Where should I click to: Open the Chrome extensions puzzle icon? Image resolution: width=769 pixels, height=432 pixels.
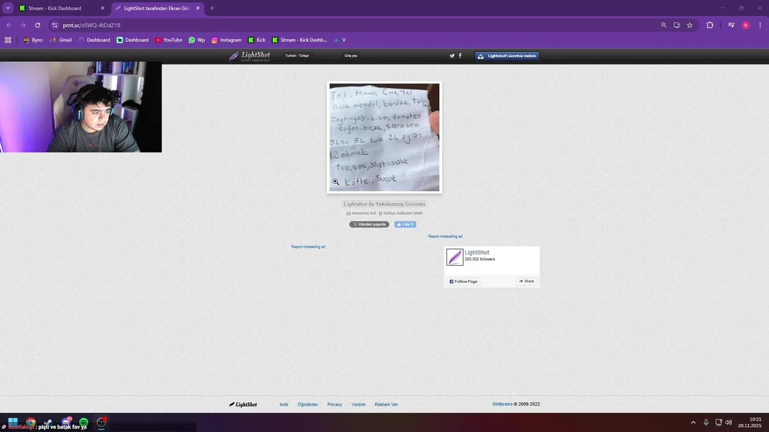tap(710, 25)
